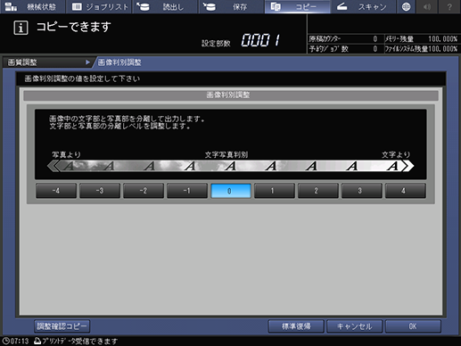Click プリントデータ受信できます status text

[79, 341]
